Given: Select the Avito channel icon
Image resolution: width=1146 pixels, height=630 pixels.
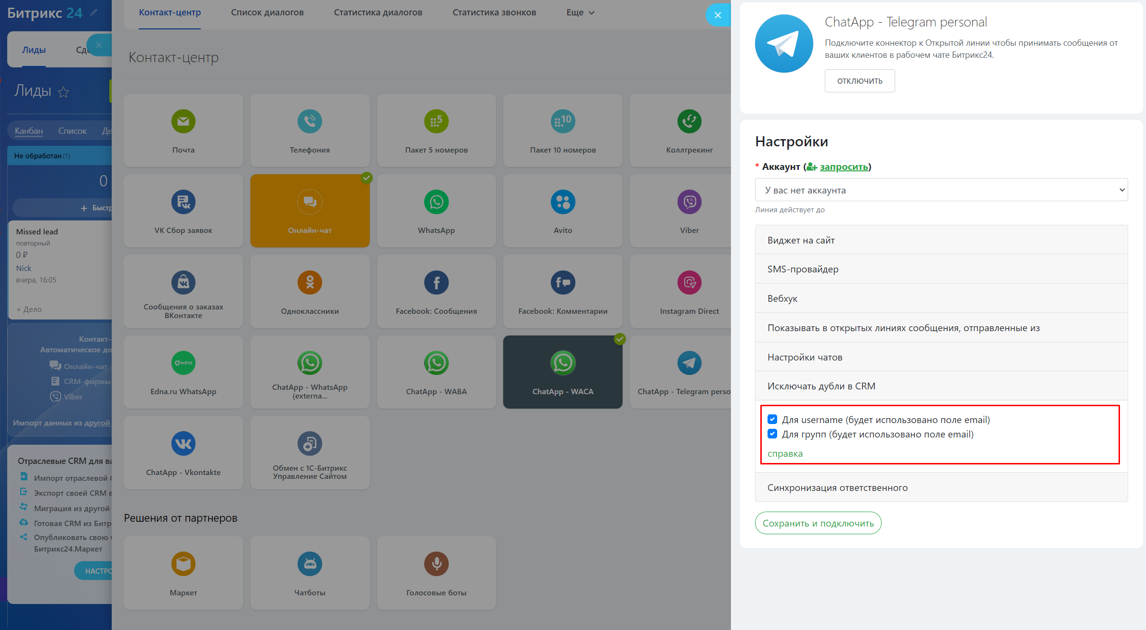Looking at the screenshot, I should 562,202.
